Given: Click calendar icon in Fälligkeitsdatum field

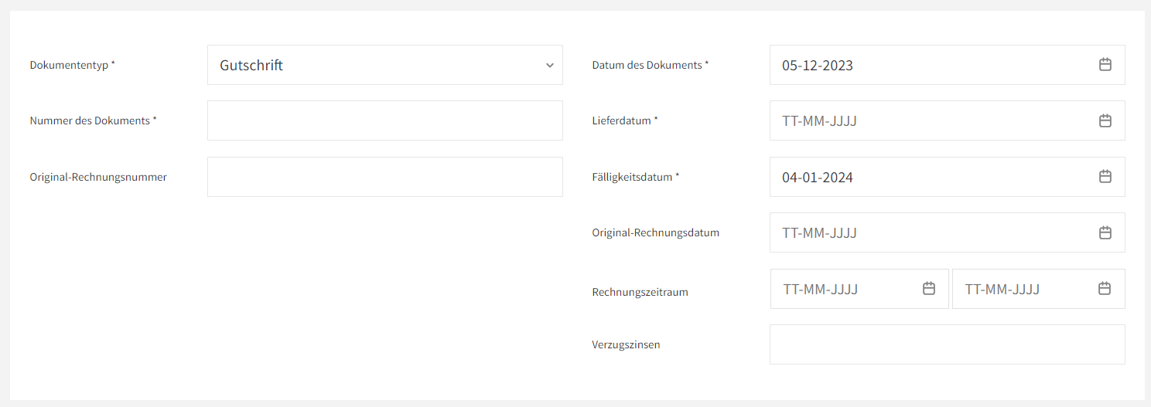Looking at the screenshot, I should (1105, 177).
